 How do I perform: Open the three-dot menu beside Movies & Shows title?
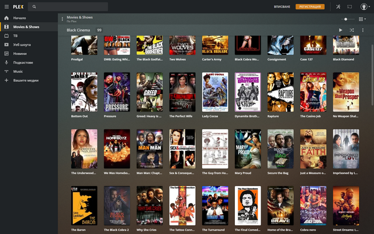coord(63,19)
